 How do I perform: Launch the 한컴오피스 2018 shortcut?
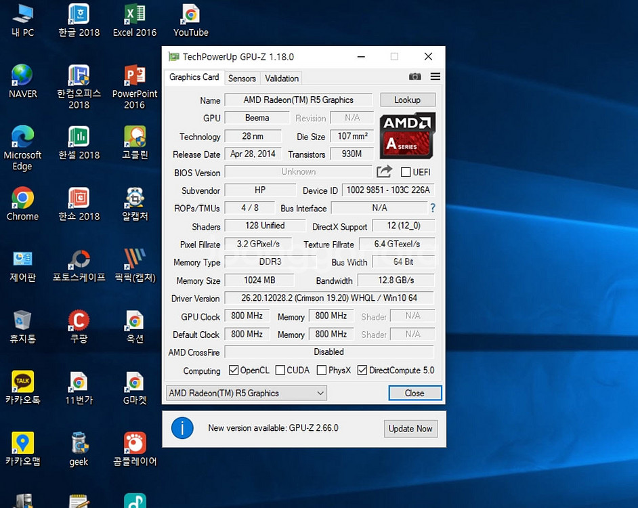click(79, 87)
